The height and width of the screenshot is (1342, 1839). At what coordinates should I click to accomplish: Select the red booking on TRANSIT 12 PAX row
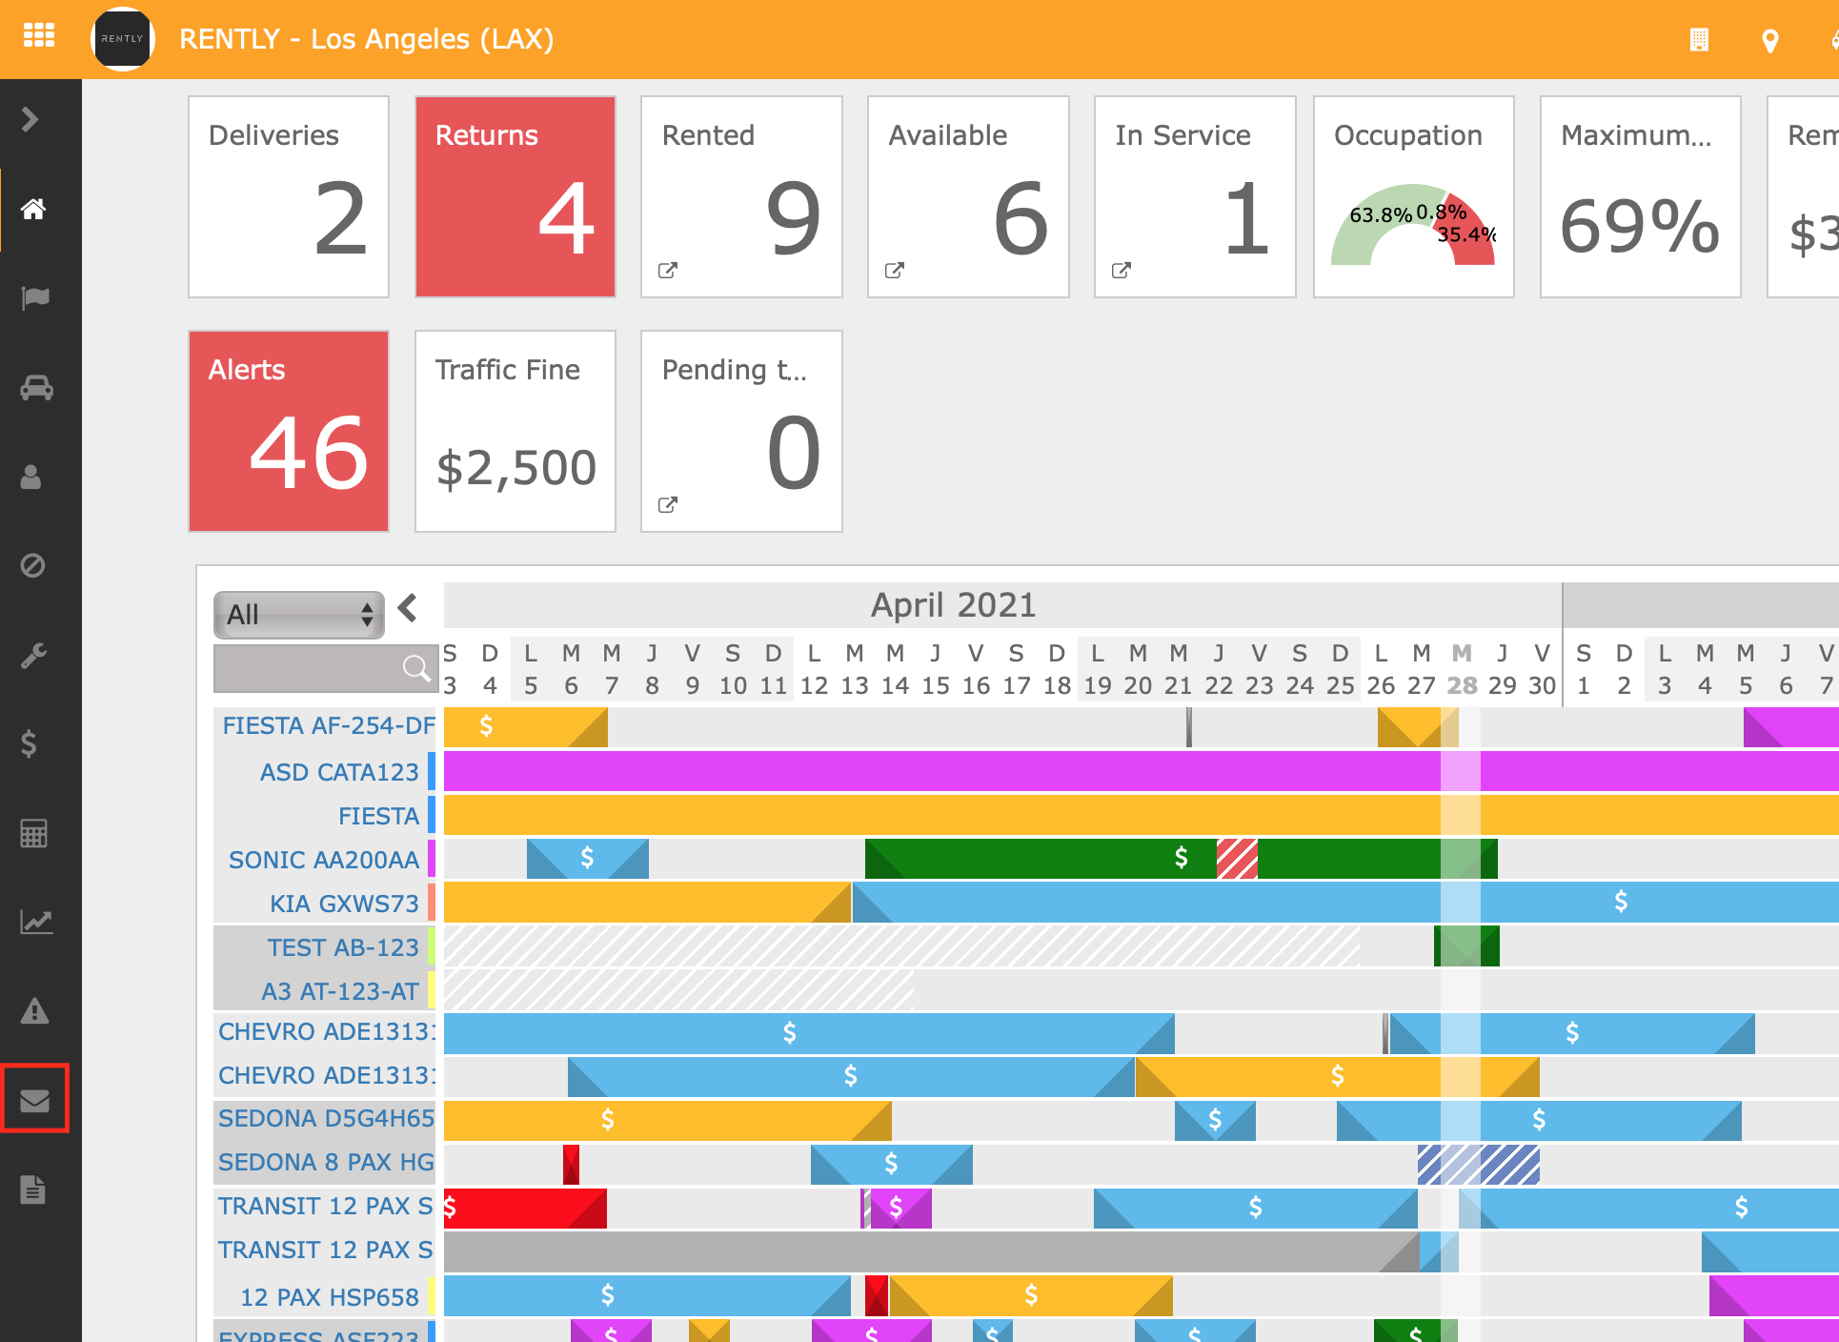[525, 1208]
